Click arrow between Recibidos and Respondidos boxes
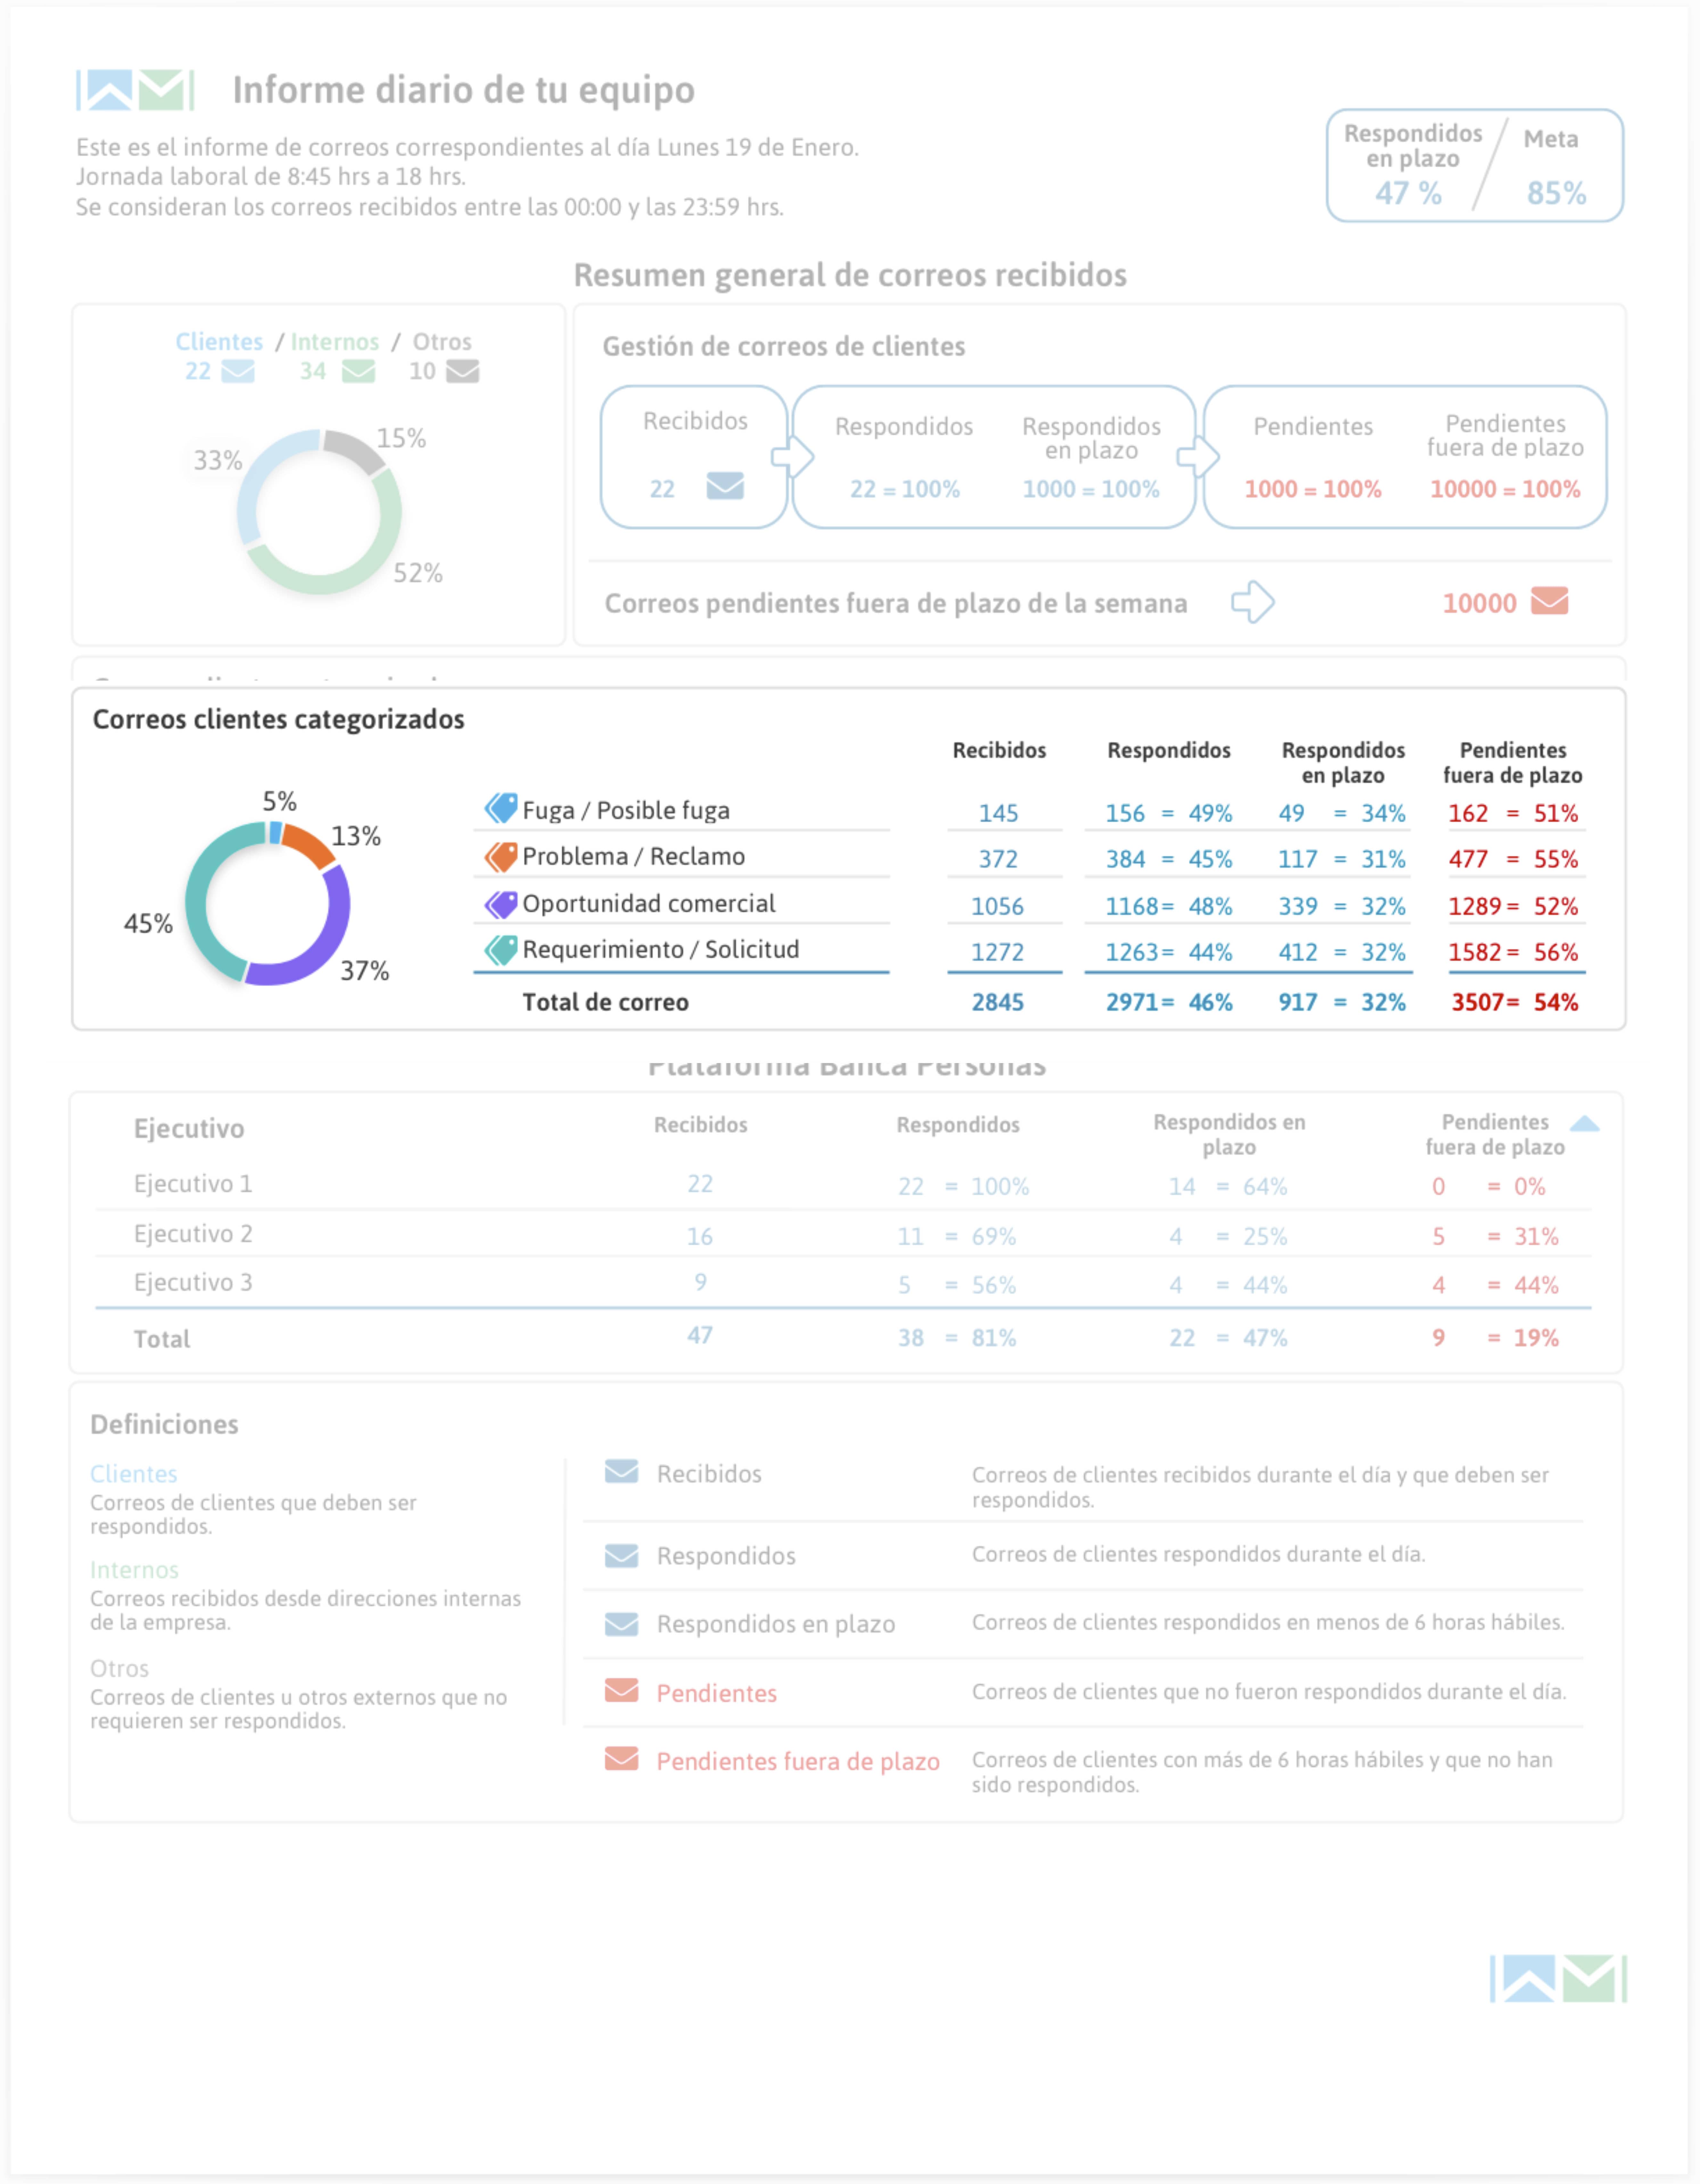Viewport: 1700px width, 2184px height. point(792,457)
